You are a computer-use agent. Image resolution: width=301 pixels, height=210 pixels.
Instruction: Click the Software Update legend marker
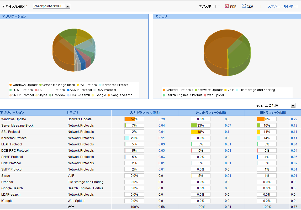(x=196, y=90)
